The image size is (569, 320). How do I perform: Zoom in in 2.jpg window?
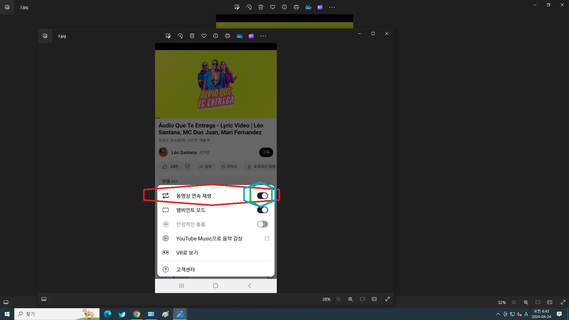tap(526, 303)
